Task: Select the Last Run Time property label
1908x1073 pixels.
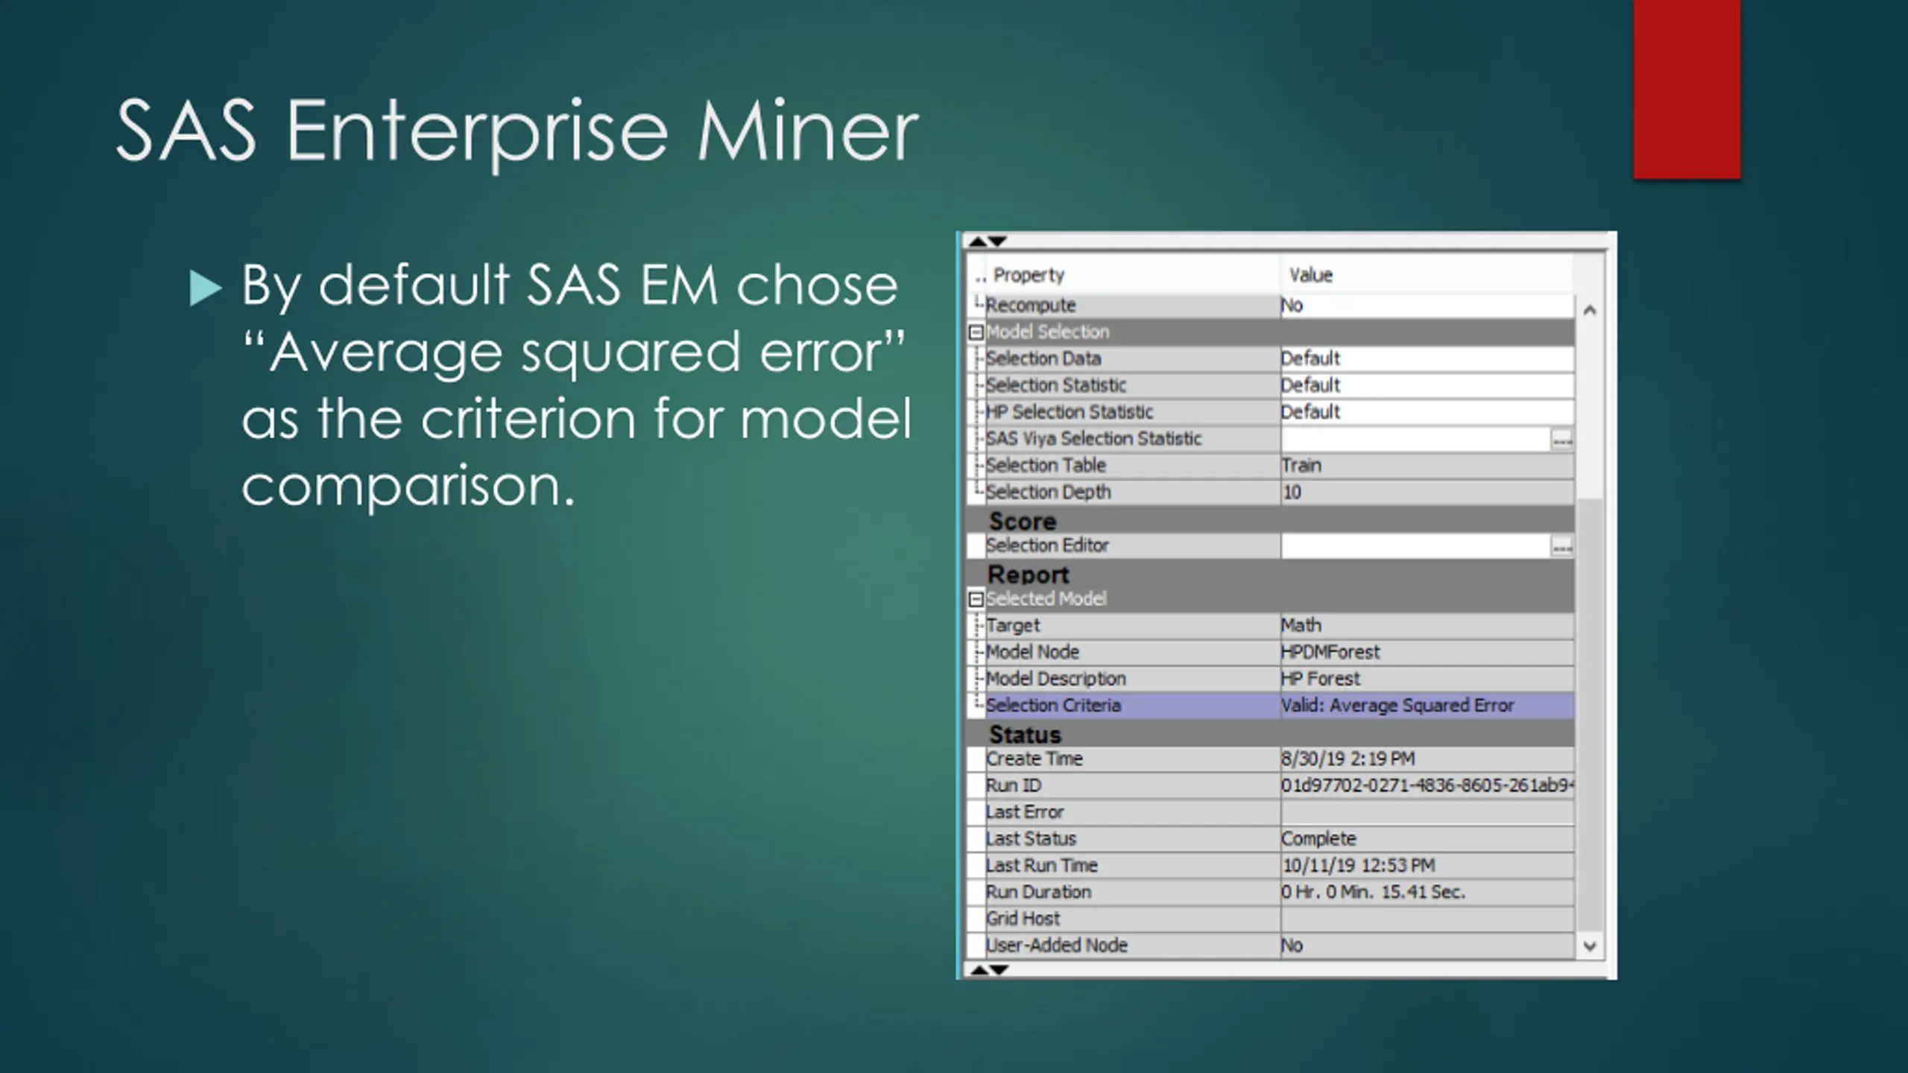Action: tap(1041, 866)
